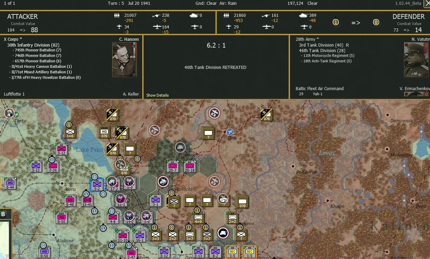Click the 46th Tank Division RETREATED message
The height and width of the screenshot is (259, 430).
tap(215, 67)
